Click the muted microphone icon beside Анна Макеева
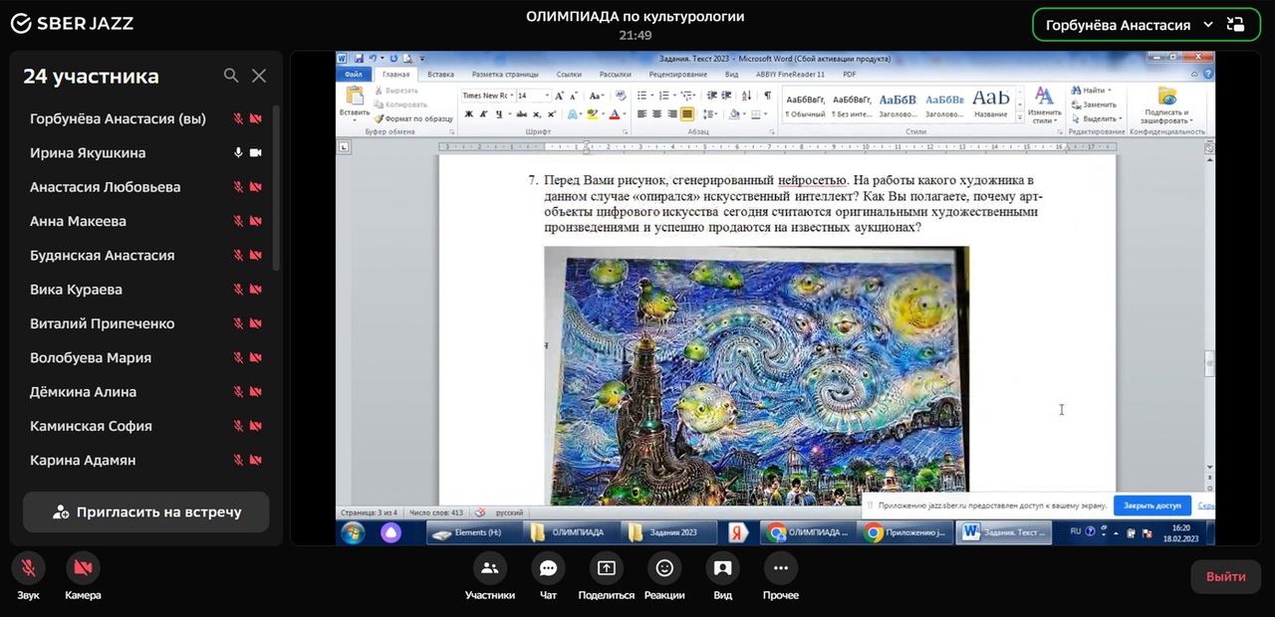The image size is (1275, 617). click(238, 221)
